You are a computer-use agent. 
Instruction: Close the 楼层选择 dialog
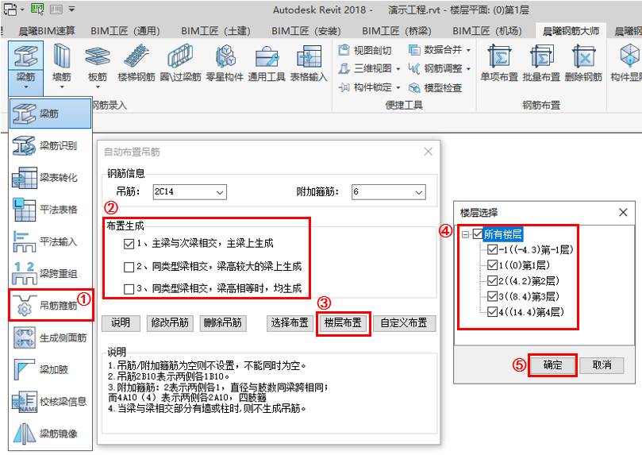pos(623,212)
